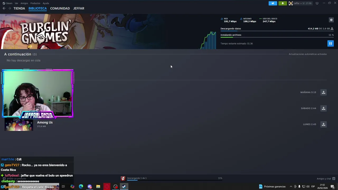The height and width of the screenshot is (190, 338).
Task: Click the Instalando archivos progress bar
Action: coord(277,37)
